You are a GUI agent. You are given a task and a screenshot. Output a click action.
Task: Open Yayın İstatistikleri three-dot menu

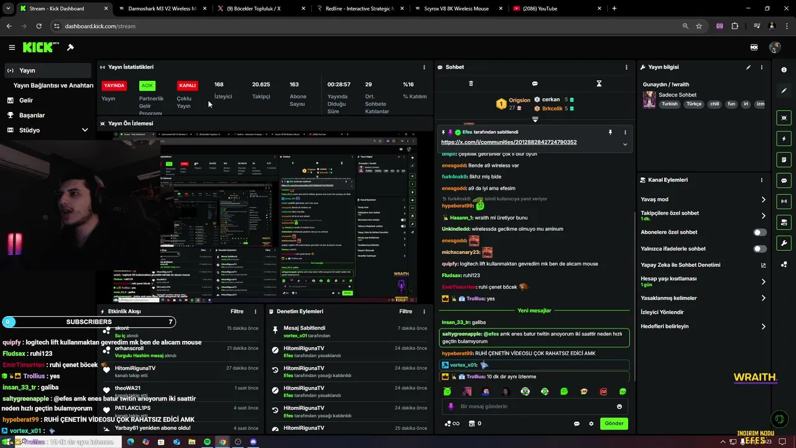(424, 67)
